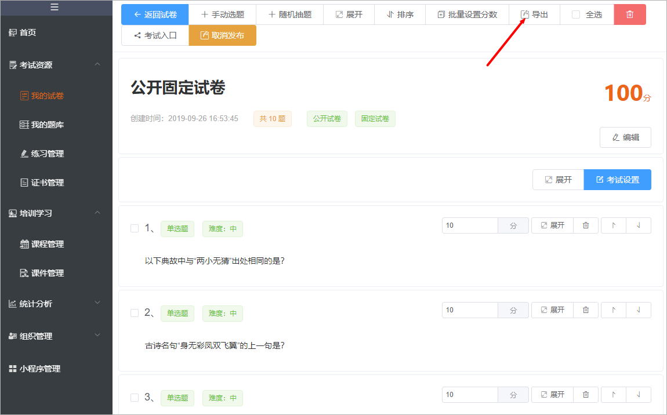Click the 编辑 edit button
Viewport: 667px width, 415px height.
625,137
